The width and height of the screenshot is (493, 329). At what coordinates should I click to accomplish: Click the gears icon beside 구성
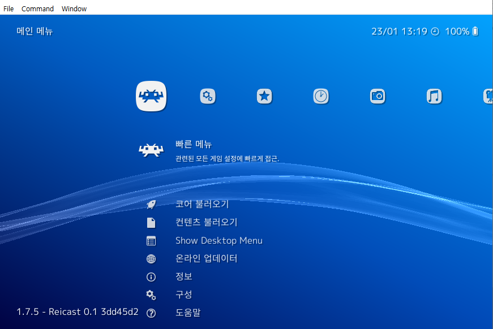151,295
